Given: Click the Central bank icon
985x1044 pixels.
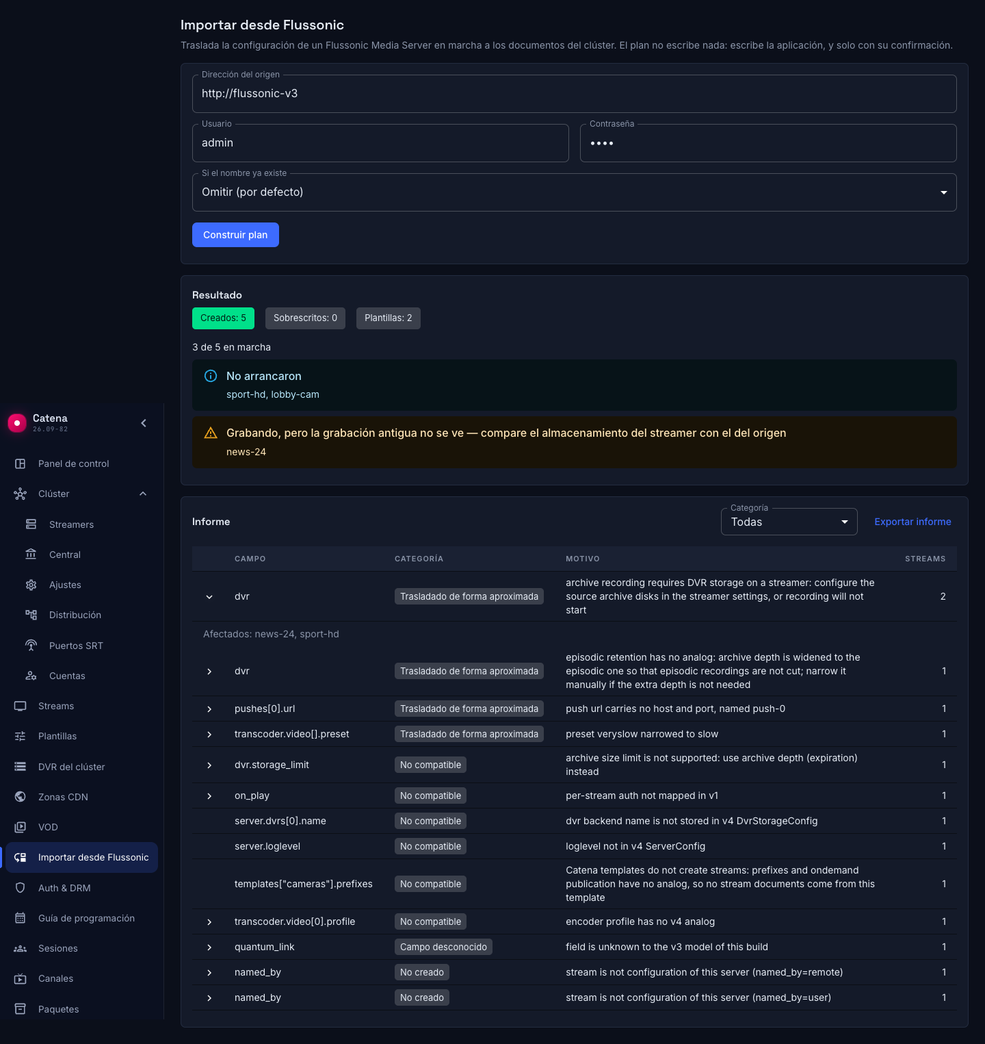Looking at the screenshot, I should [x=31, y=555].
